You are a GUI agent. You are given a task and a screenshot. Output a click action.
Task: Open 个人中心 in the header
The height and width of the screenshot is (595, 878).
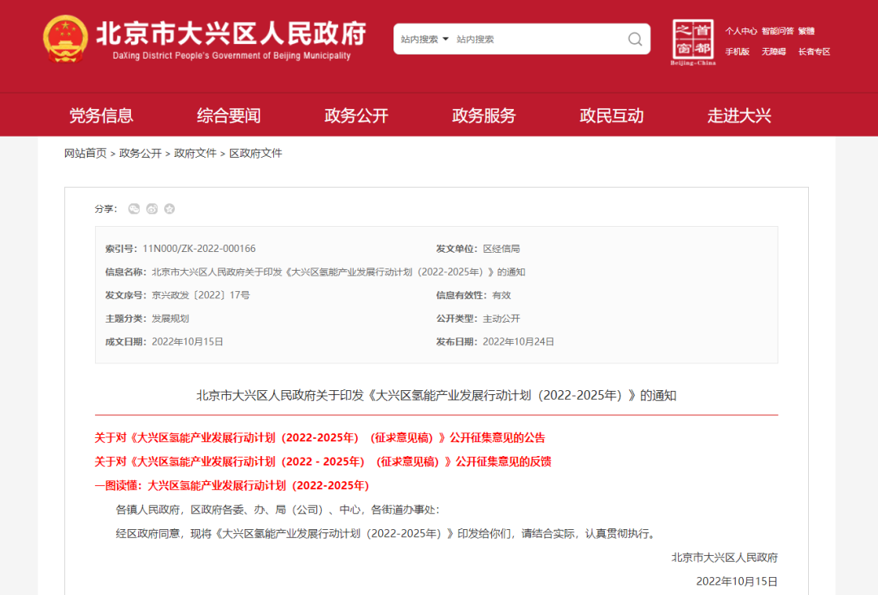point(741,31)
